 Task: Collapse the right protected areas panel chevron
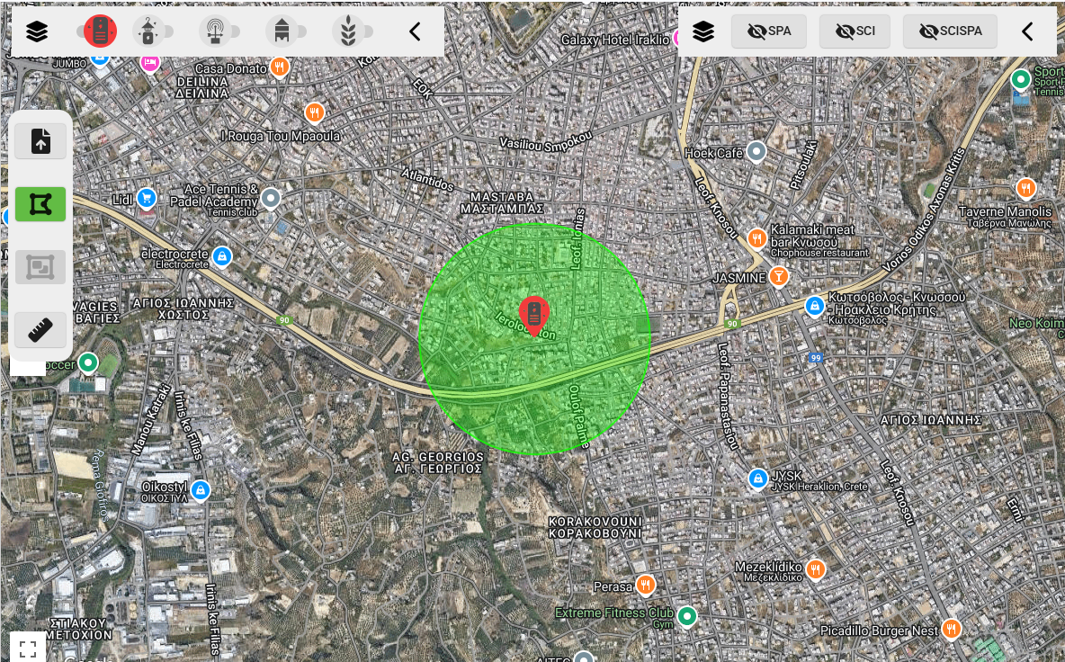1027,32
